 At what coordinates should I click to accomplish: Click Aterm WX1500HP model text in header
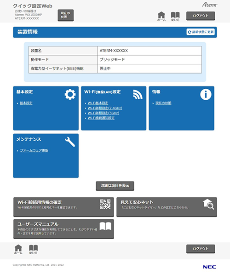(x=29, y=15)
